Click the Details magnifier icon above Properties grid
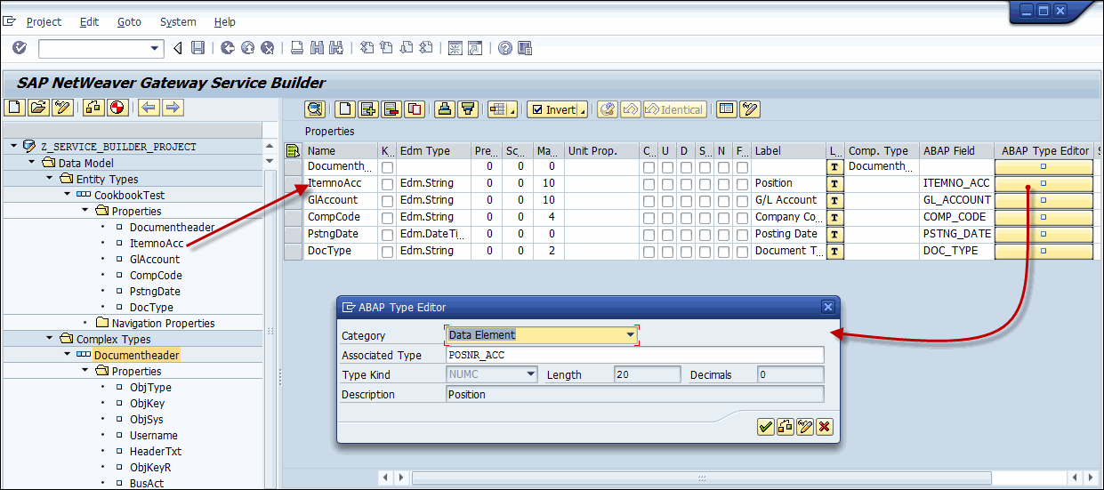1104x490 pixels. [314, 109]
